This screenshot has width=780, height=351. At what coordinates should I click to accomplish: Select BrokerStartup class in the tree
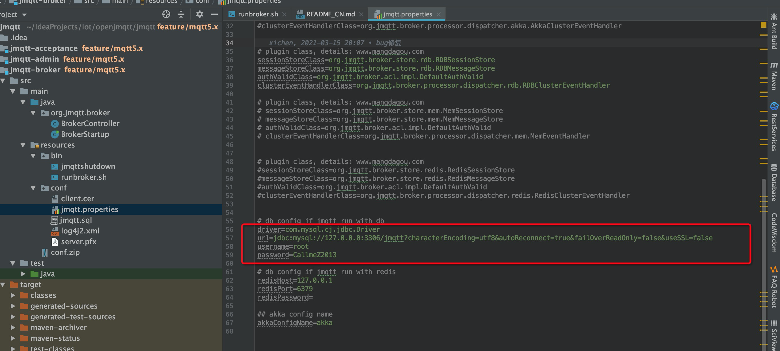click(x=85, y=134)
